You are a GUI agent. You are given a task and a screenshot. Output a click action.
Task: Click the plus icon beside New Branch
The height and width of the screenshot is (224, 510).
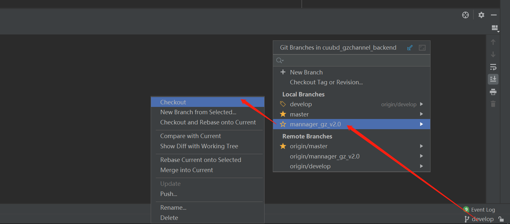[x=283, y=72]
